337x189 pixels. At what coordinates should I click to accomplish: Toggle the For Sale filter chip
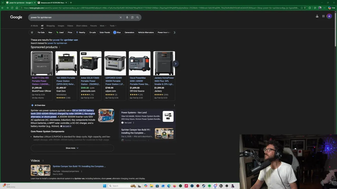coord(41,33)
